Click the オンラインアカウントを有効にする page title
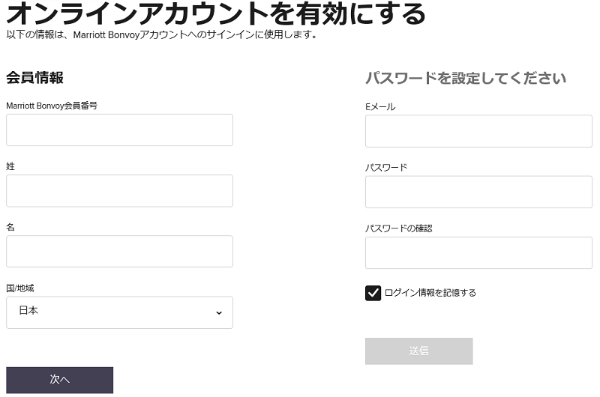 pyautogui.click(x=216, y=13)
